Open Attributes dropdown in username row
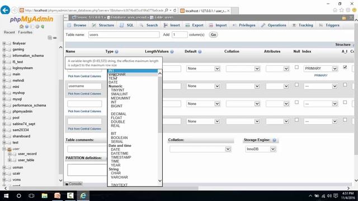This screenshot has height=201, width=358. coord(277,86)
